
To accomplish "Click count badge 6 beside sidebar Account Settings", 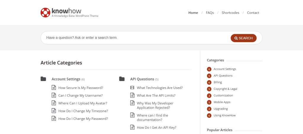I will 209,69.
